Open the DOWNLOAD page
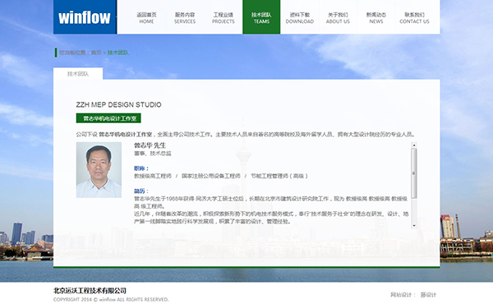Image resolution: width=493 pixels, height=308 pixels. (x=300, y=18)
